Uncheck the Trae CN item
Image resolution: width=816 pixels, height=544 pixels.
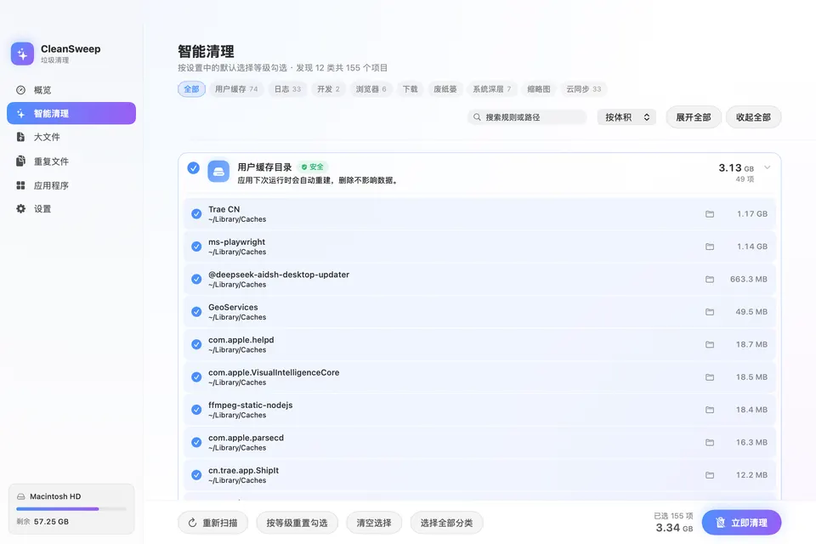coord(196,214)
